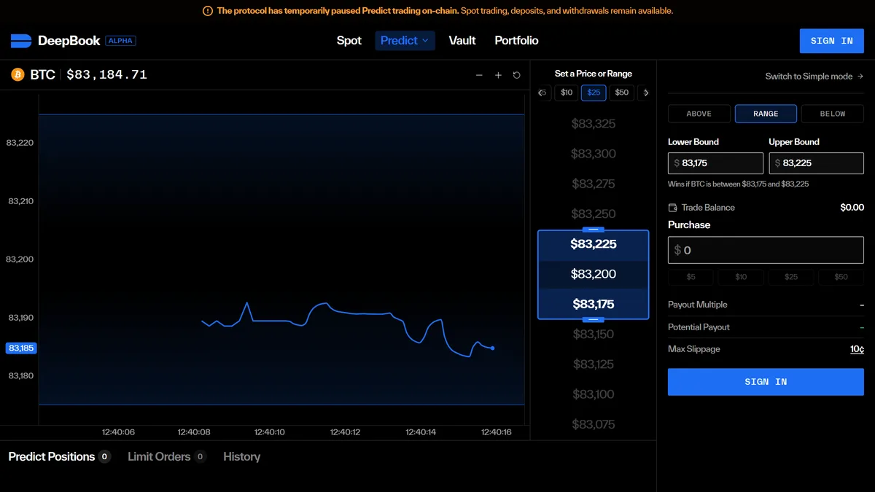Click the DeepBook logo icon
This screenshot has height=492, width=875.
tap(20, 41)
